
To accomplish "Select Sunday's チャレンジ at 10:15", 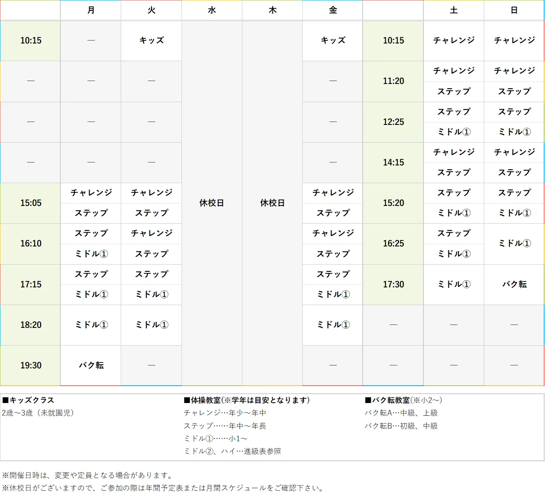I will pos(514,41).
